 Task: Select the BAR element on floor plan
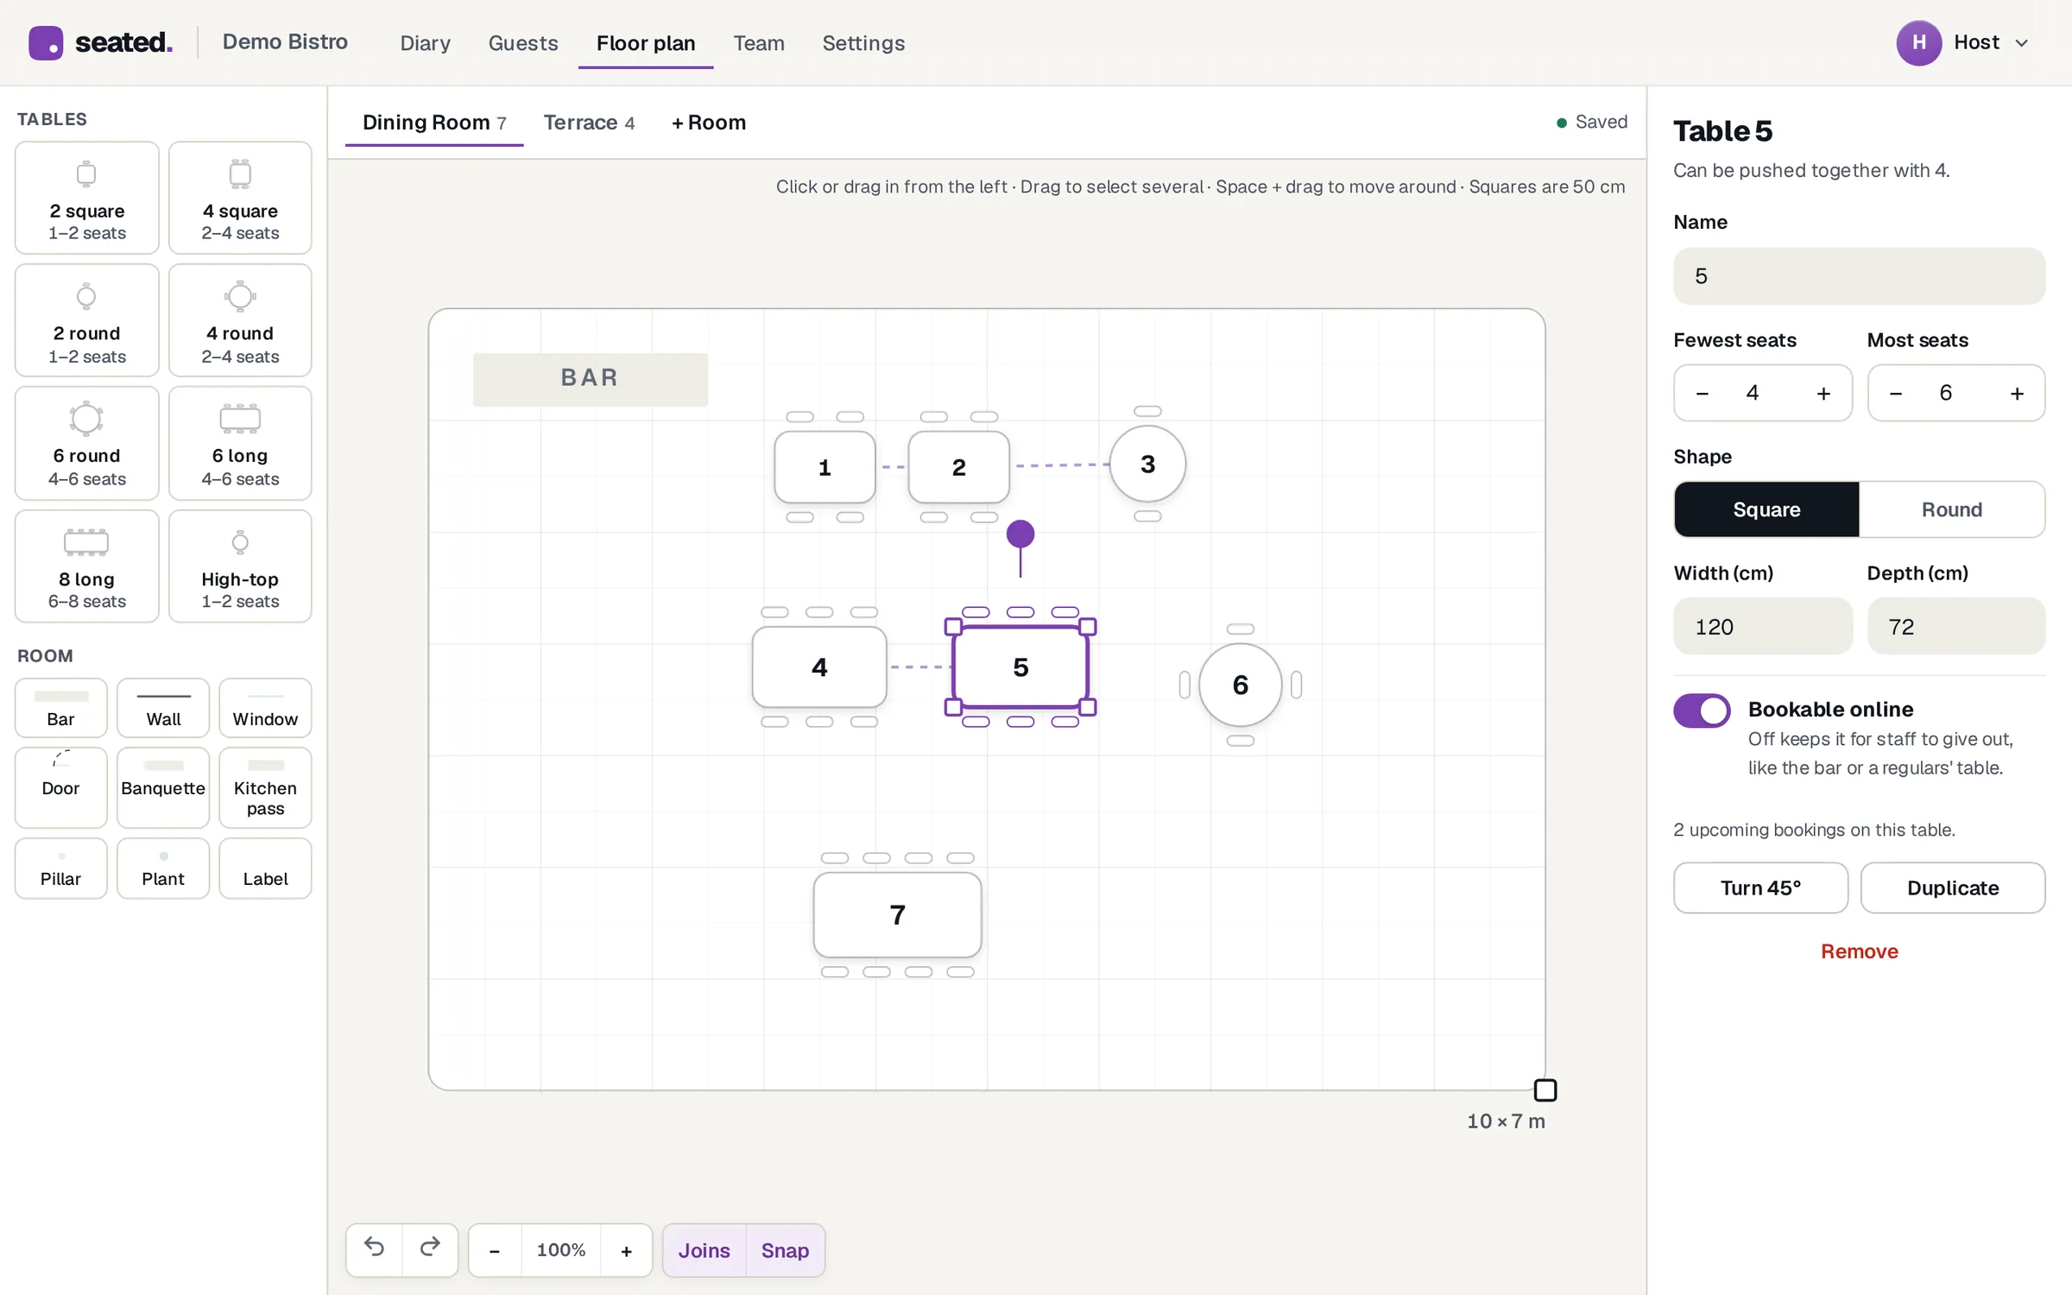[591, 379]
